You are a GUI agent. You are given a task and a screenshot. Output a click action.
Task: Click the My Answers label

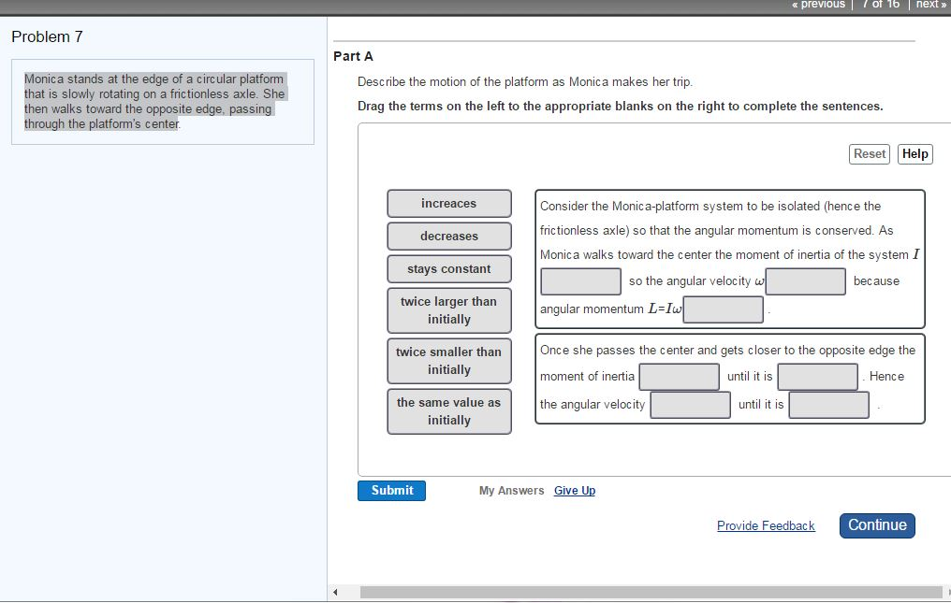pos(511,491)
